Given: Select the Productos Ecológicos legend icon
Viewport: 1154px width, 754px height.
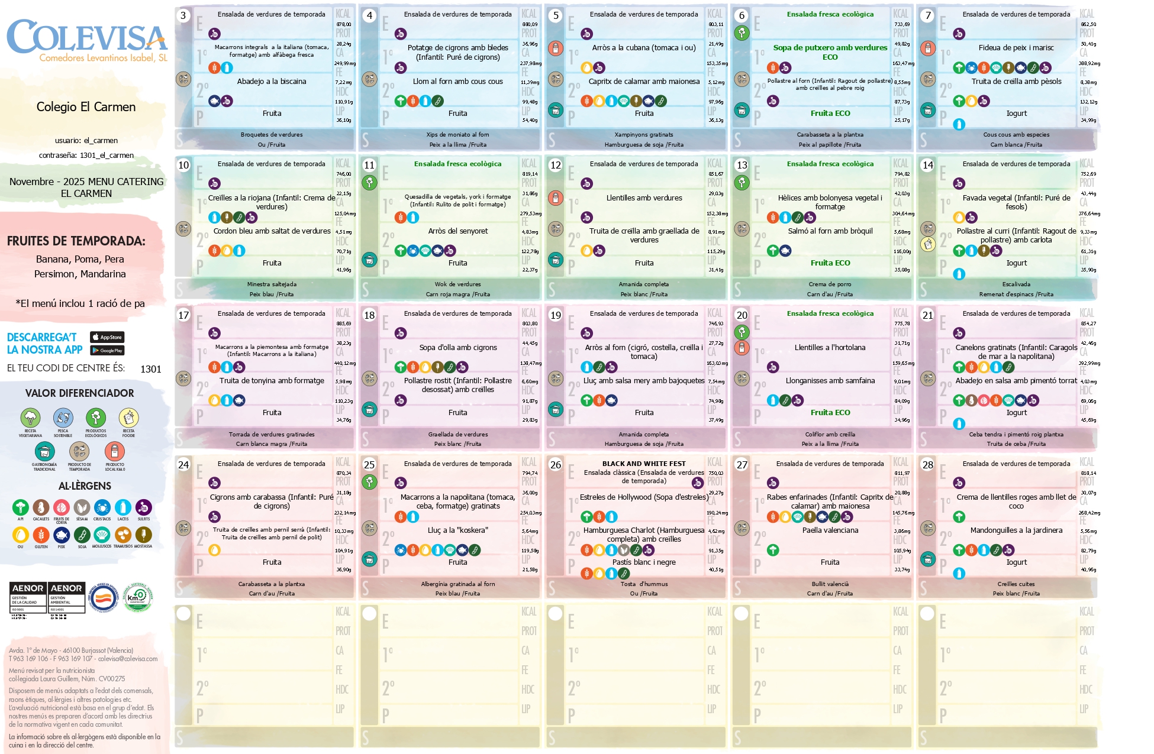Looking at the screenshot, I should point(96,418).
